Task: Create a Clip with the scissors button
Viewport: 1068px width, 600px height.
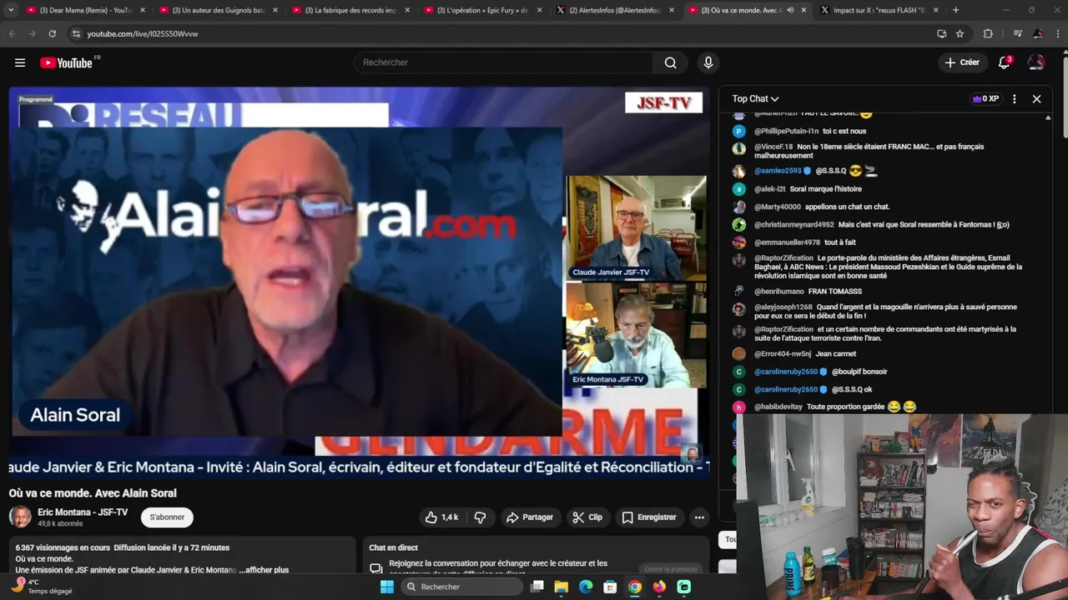Action: point(587,517)
